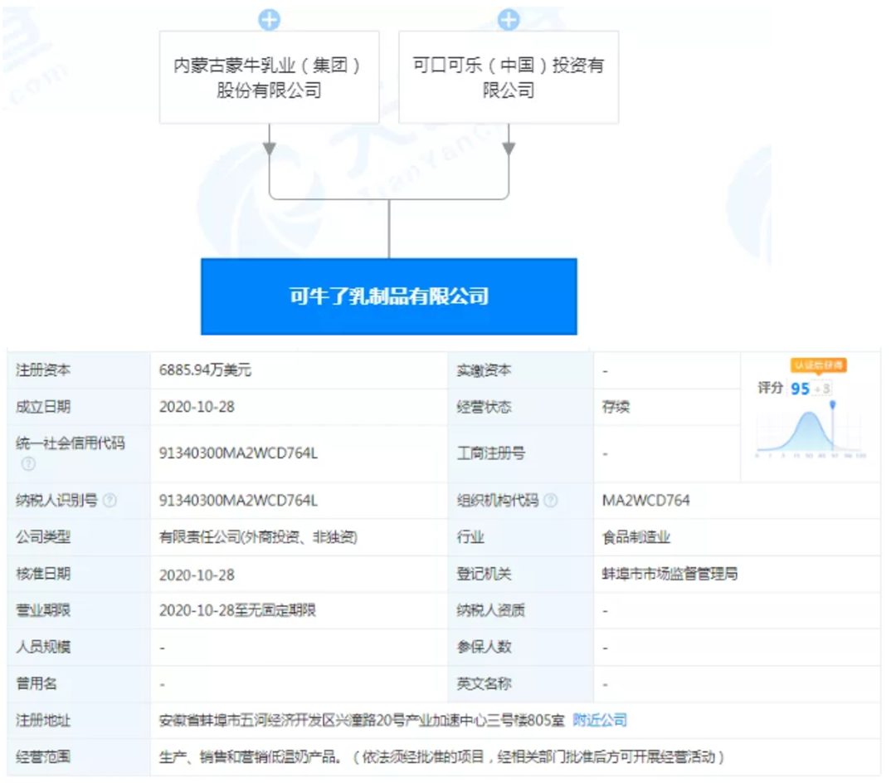Click the 营业期限 label
Image resolution: width=896 pixels, height=783 pixels.
coord(43,610)
